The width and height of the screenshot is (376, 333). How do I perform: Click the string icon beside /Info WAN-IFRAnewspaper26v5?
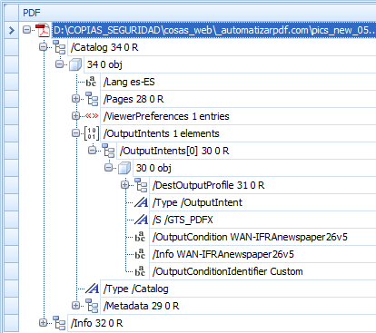click(140, 254)
